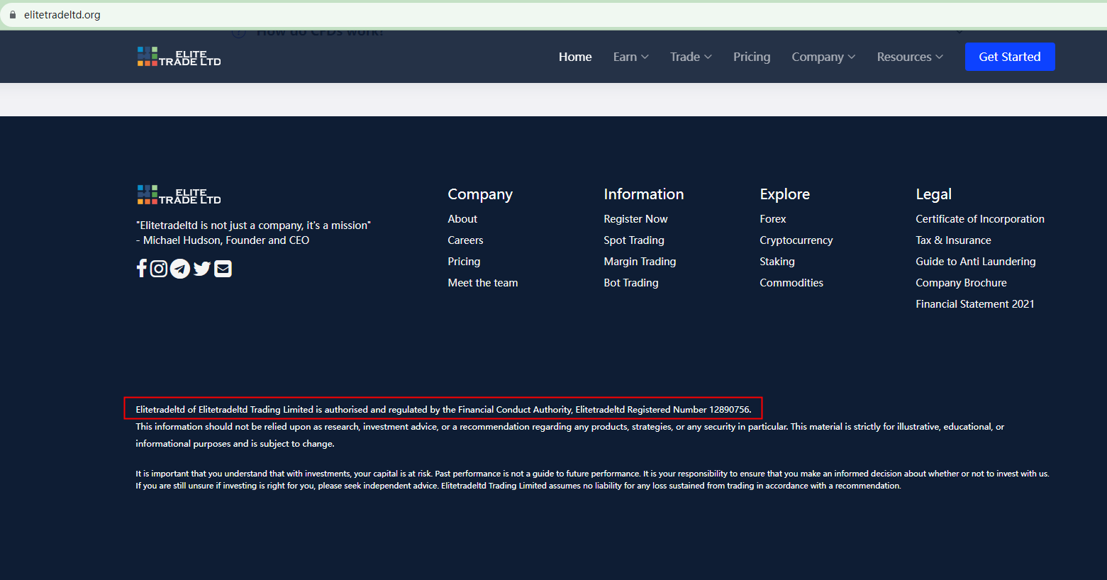The width and height of the screenshot is (1107, 580).
Task: Follow the Cryptocurrency link under Explore
Action: pyautogui.click(x=796, y=240)
